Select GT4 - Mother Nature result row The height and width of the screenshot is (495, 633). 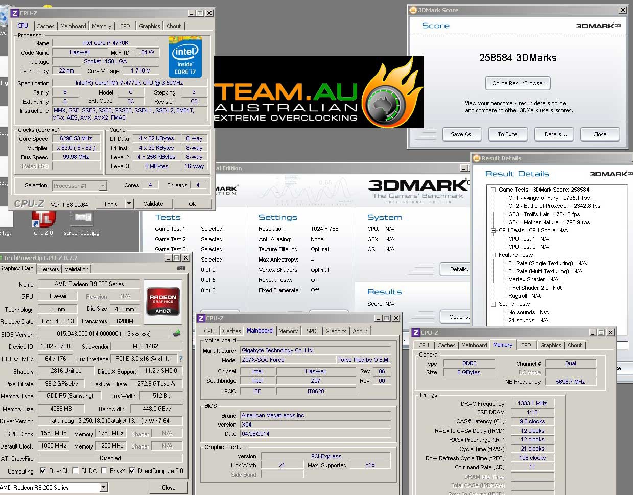point(549,222)
